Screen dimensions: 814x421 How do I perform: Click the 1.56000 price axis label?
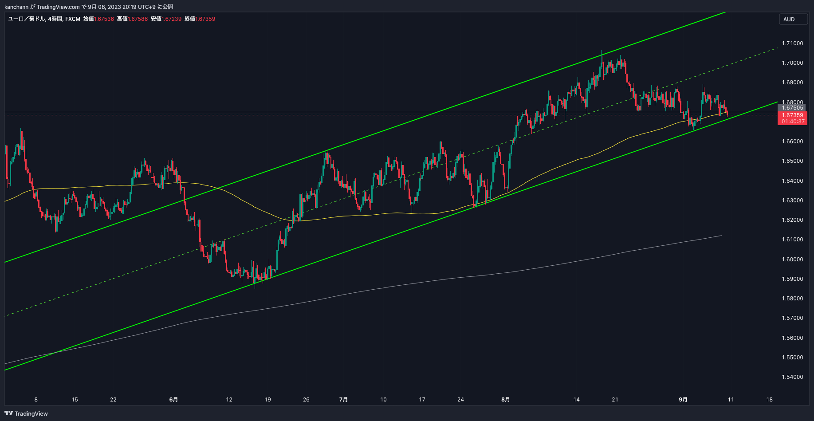tap(792, 338)
